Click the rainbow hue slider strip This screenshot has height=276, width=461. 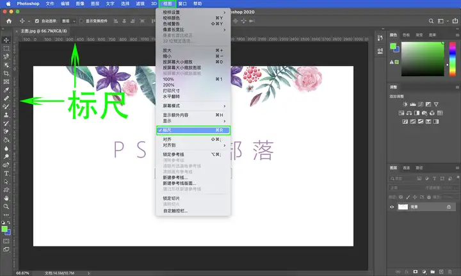pyautogui.click(x=453, y=59)
